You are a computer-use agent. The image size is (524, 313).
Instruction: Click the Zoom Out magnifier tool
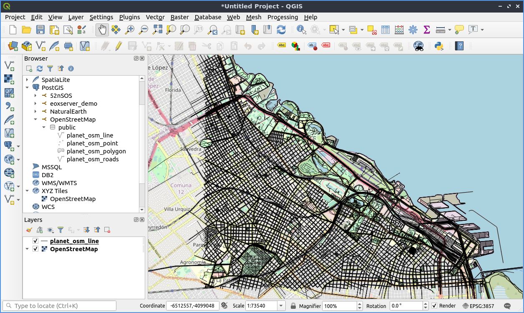(x=144, y=30)
